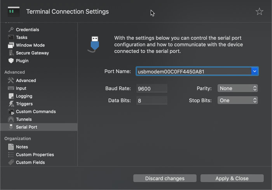Click the Port Name label

pyautogui.click(x=118, y=71)
